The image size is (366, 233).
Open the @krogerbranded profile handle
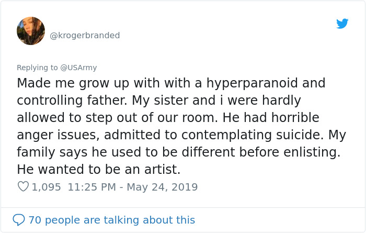pyautogui.click(x=85, y=36)
